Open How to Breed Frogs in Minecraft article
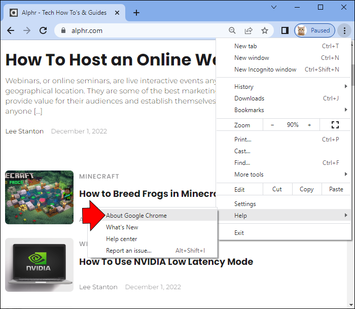Screen dimensions: 355x309 coord(148,194)
